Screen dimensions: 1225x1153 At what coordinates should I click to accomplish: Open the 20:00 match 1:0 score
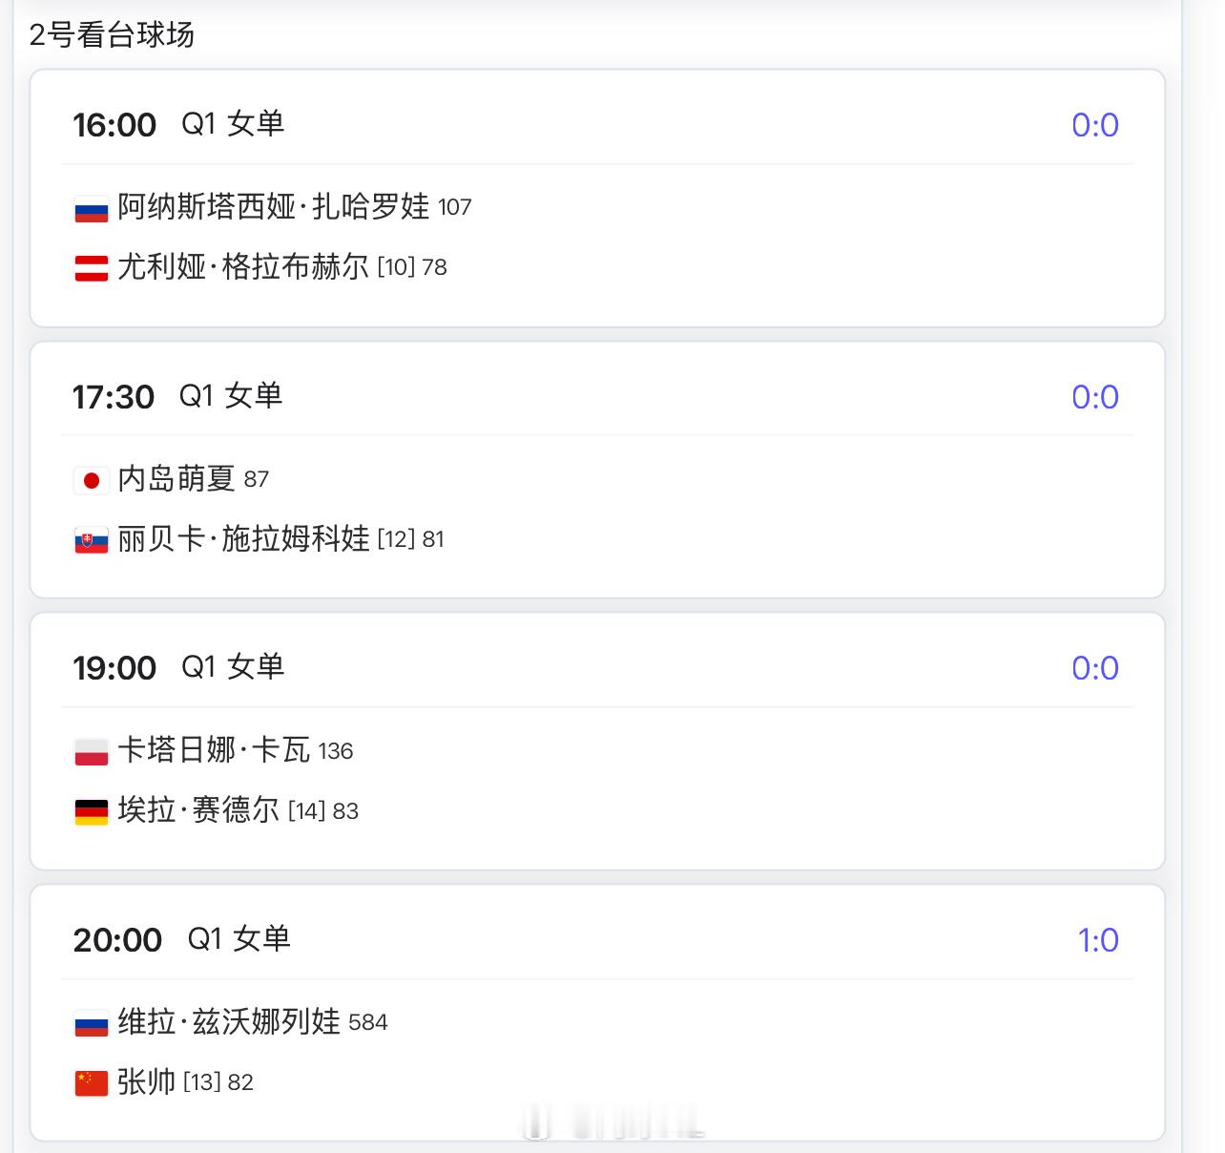pos(1098,940)
